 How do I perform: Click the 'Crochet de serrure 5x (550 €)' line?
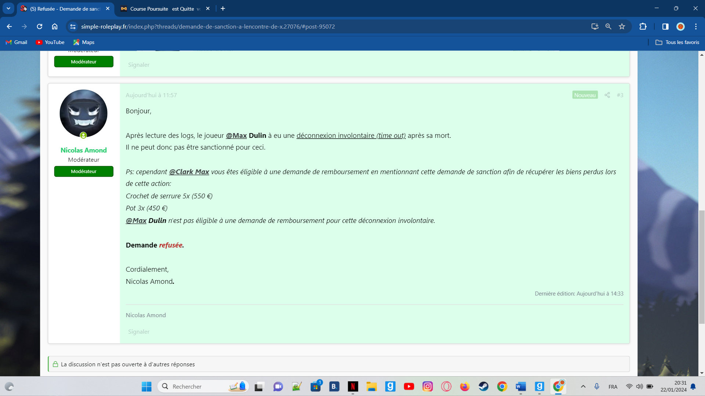pyautogui.click(x=169, y=196)
